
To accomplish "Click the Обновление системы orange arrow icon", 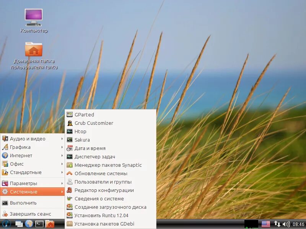I will (70, 173).
